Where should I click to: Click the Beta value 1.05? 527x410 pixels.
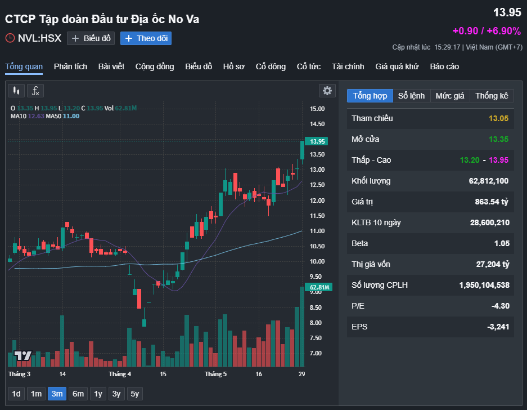coord(502,244)
